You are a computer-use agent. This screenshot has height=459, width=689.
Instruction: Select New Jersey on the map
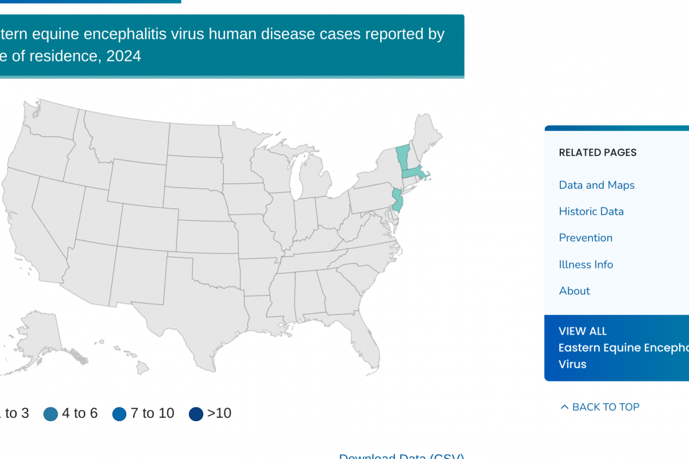click(x=397, y=202)
